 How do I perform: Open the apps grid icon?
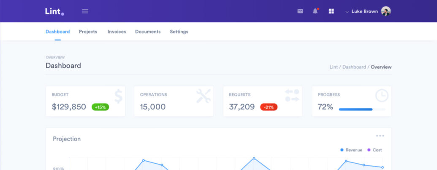(331, 11)
